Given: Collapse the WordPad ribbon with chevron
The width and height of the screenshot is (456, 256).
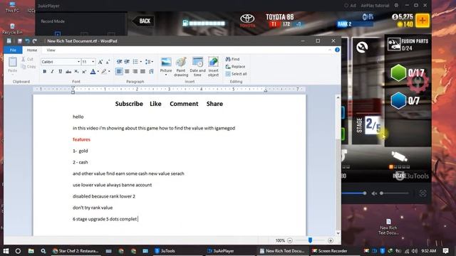Looking at the screenshot, I should tap(329, 50).
